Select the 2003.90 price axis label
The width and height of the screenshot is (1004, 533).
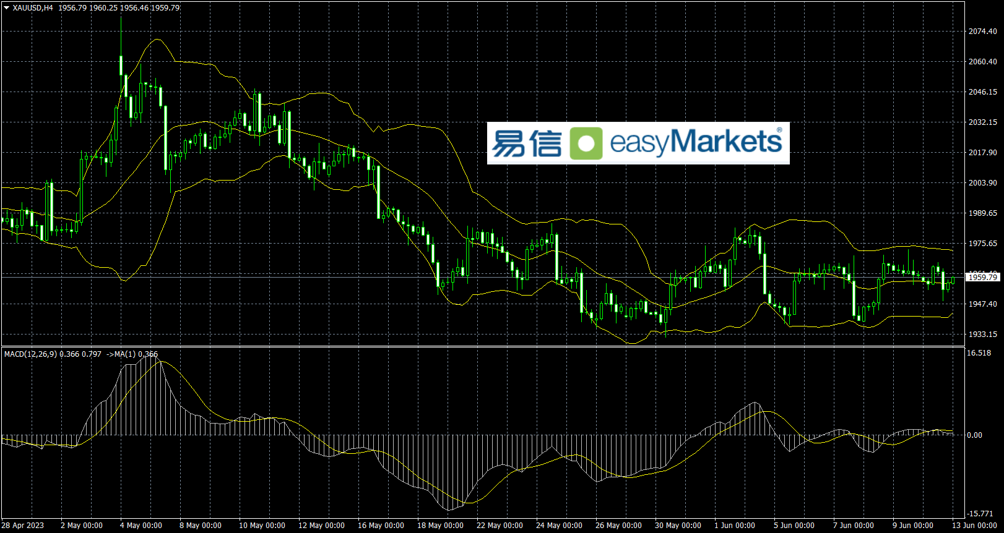983,183
